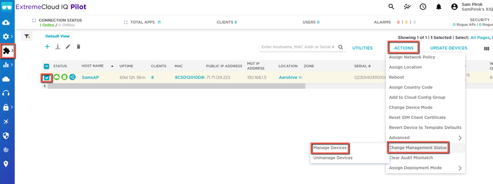Open the solid cloud icon in the sidebar

(5, 79)
